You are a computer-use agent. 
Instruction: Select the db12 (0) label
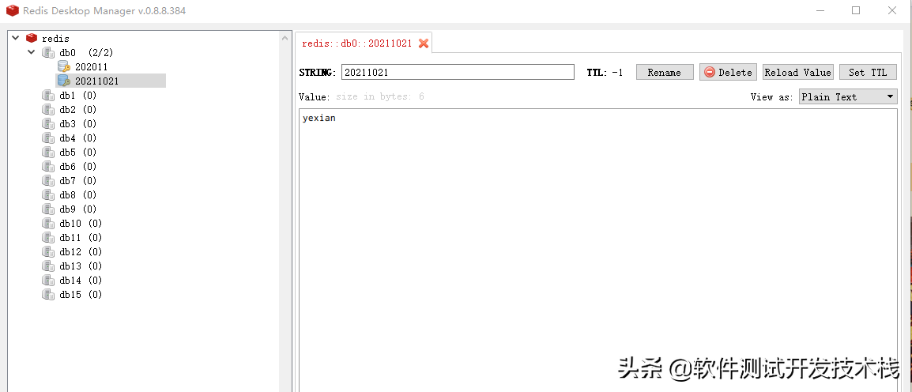(x=81, y=252)
